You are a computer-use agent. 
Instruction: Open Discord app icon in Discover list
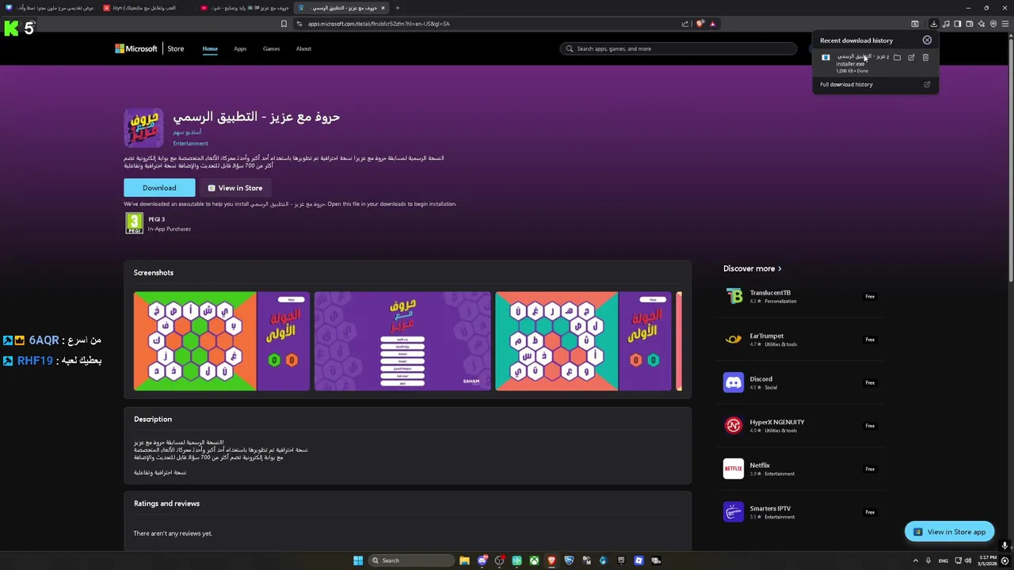(734, 382)
